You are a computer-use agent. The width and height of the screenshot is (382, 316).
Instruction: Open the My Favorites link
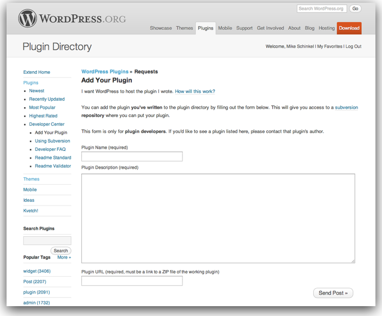click(x=330, y=46)
